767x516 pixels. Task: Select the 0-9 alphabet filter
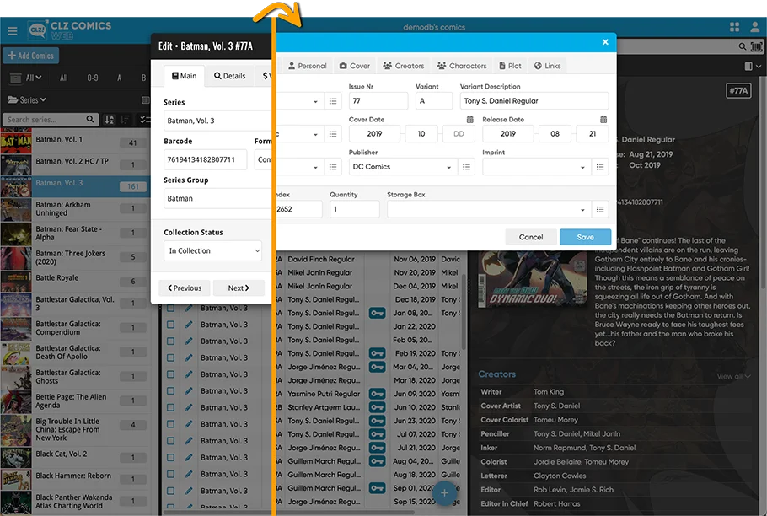click(x=93, y=78)
